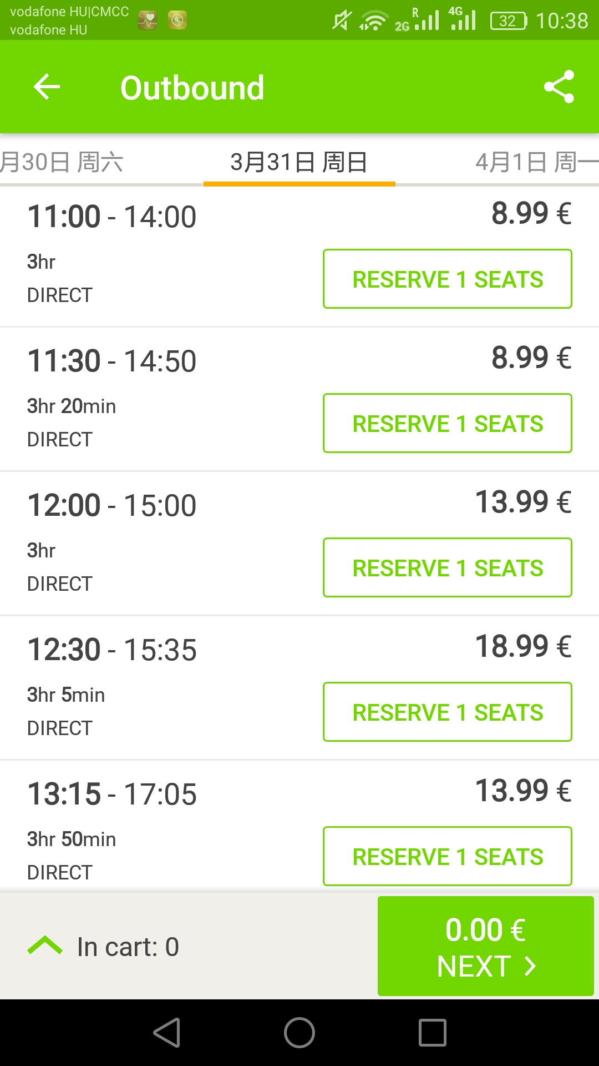Reserve seat on the 11:00 - 14:00 trip
The height and width of the screenshot is (1066, 599).
[447, 279]
